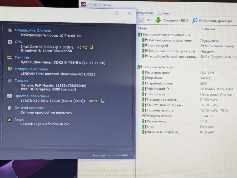
Task: Click the text LENOVO Intel powered classmate PC
Action: tap(52, 74)
